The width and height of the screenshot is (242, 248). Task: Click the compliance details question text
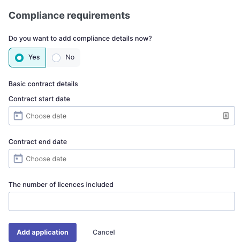[80, 39]
